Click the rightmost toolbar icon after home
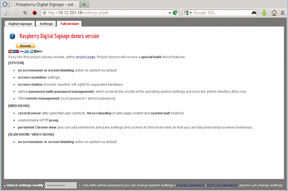Screen dimensions: 288x191 283,13
